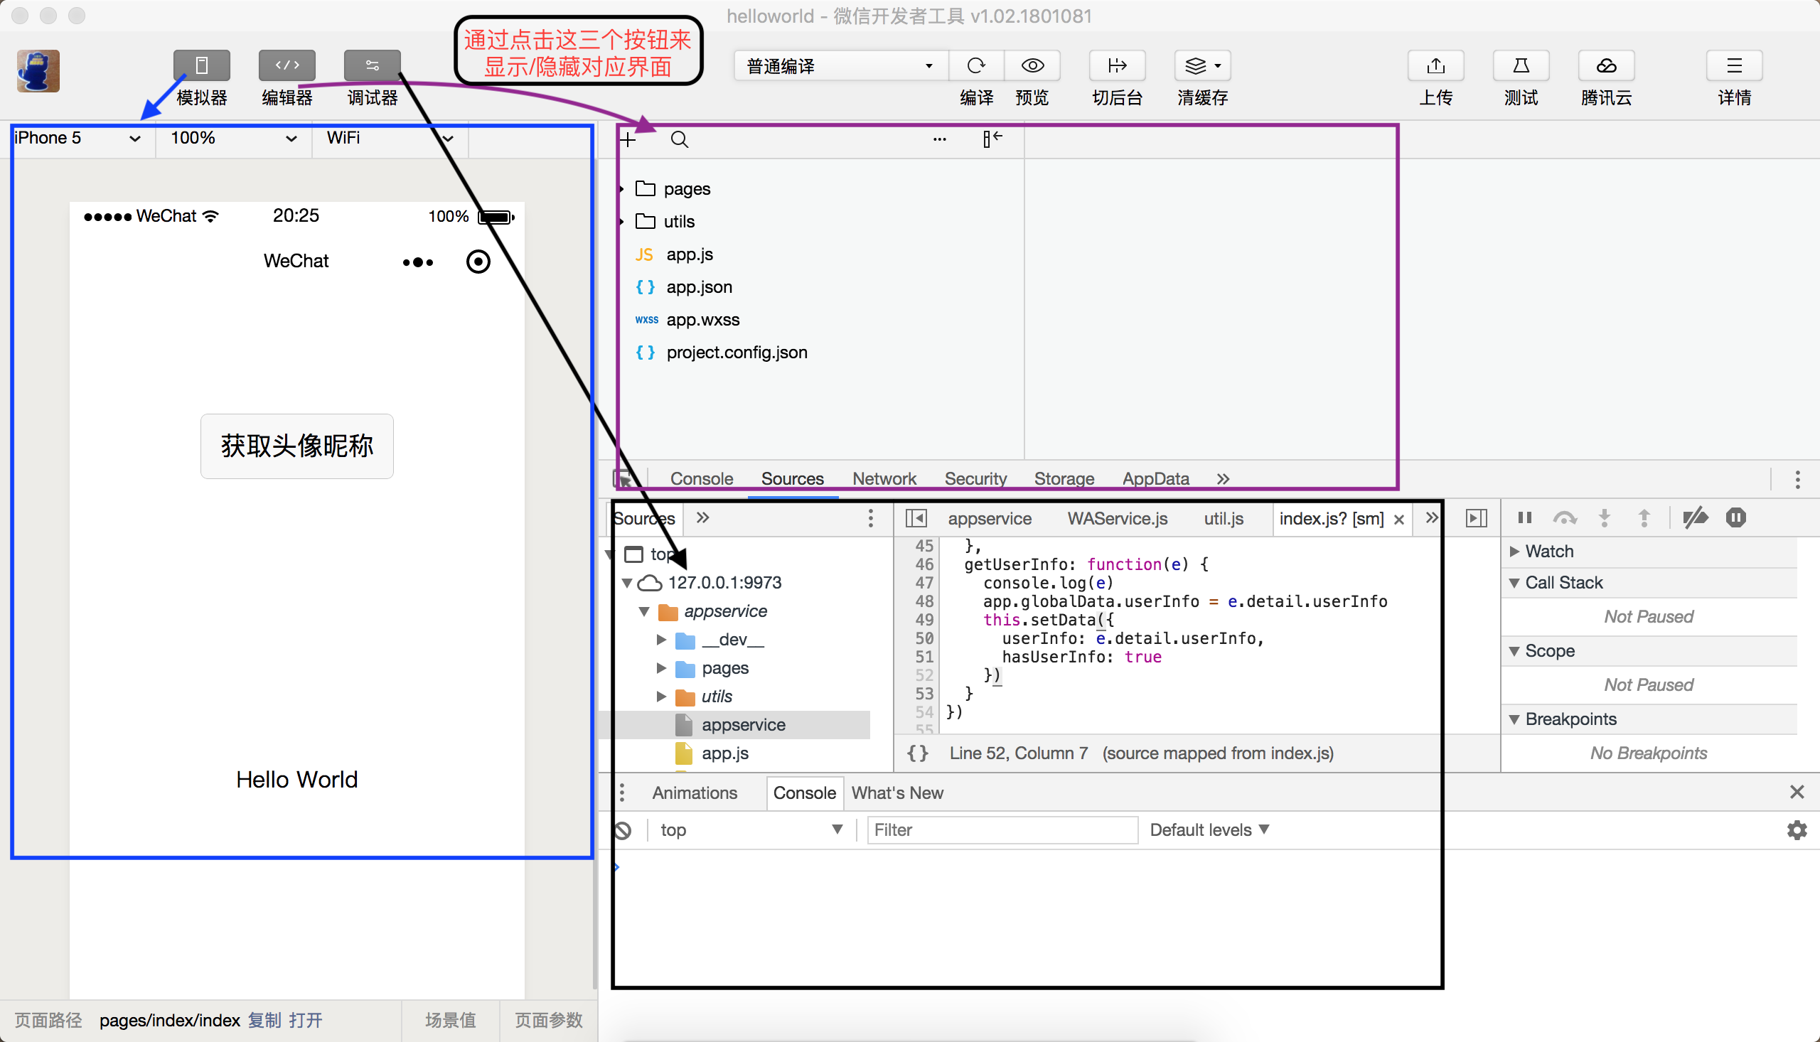Click the step into icon
Viewport: 1820px width, 1042px height.
1605,517
